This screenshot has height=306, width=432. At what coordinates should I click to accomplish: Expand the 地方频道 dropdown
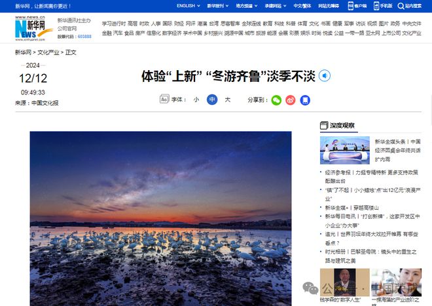247,6
